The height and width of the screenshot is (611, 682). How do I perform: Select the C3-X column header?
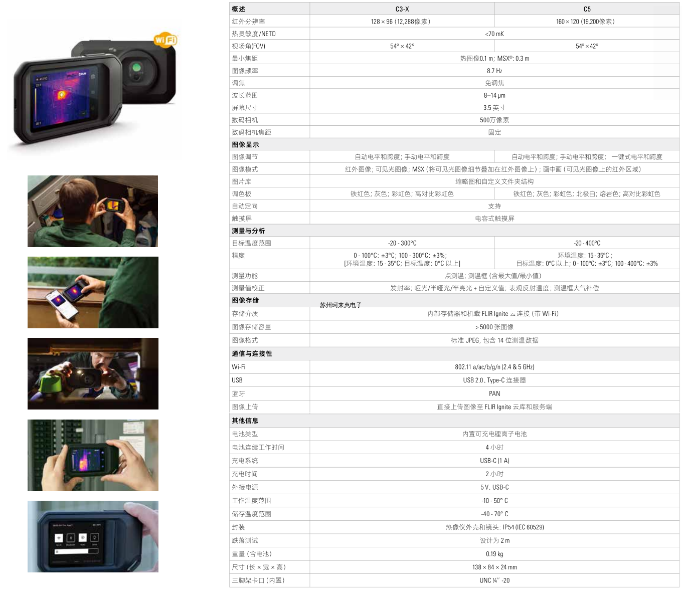(402, 9)
